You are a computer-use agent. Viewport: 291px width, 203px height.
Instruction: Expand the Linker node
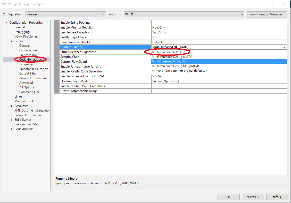[x=11, y=96]
